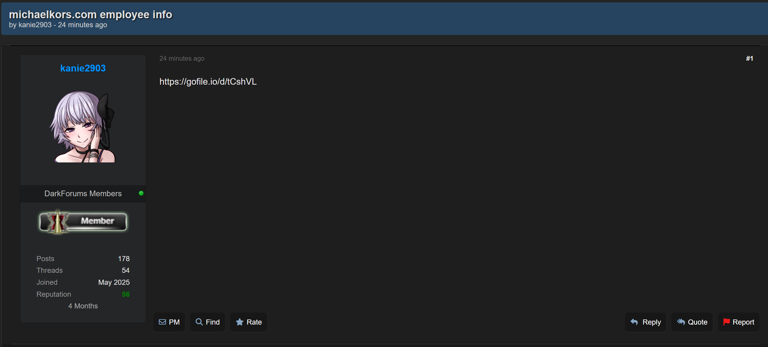Click the #1 post permalink
This screenshot has height=347, width=768.
point(749,58)
